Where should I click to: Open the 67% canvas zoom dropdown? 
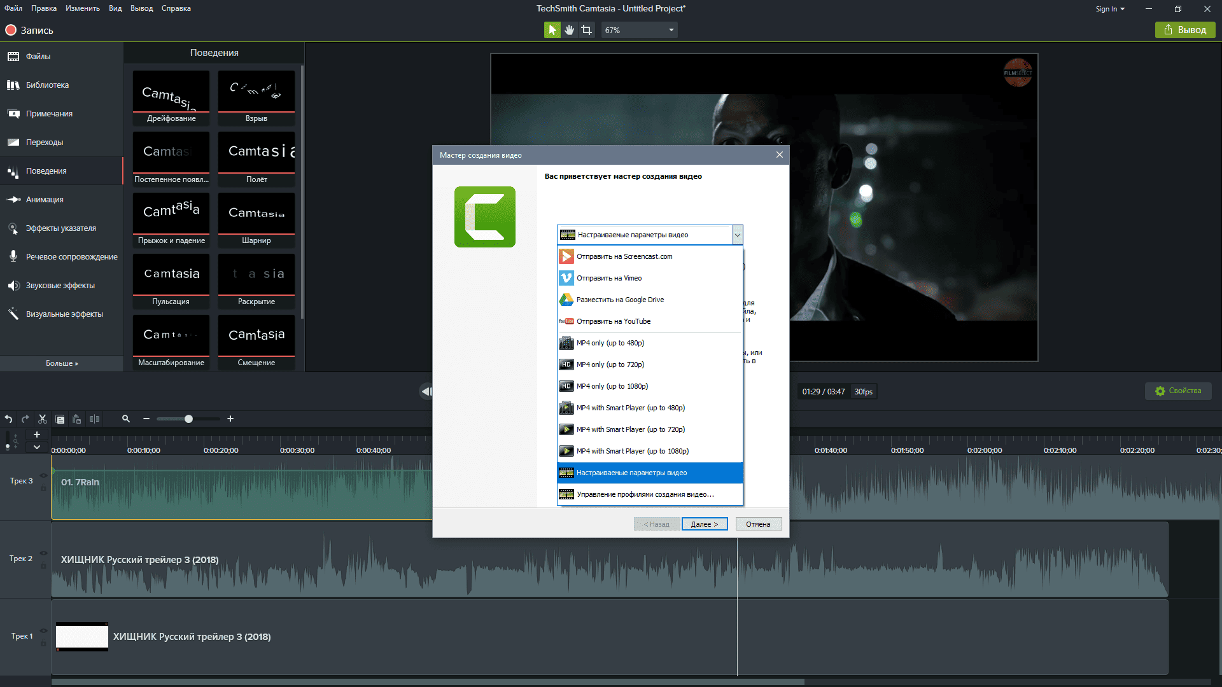639,30
